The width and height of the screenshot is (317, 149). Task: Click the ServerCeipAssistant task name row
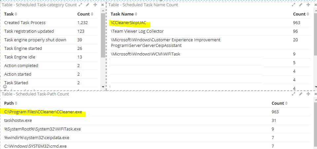coord(210,43)
